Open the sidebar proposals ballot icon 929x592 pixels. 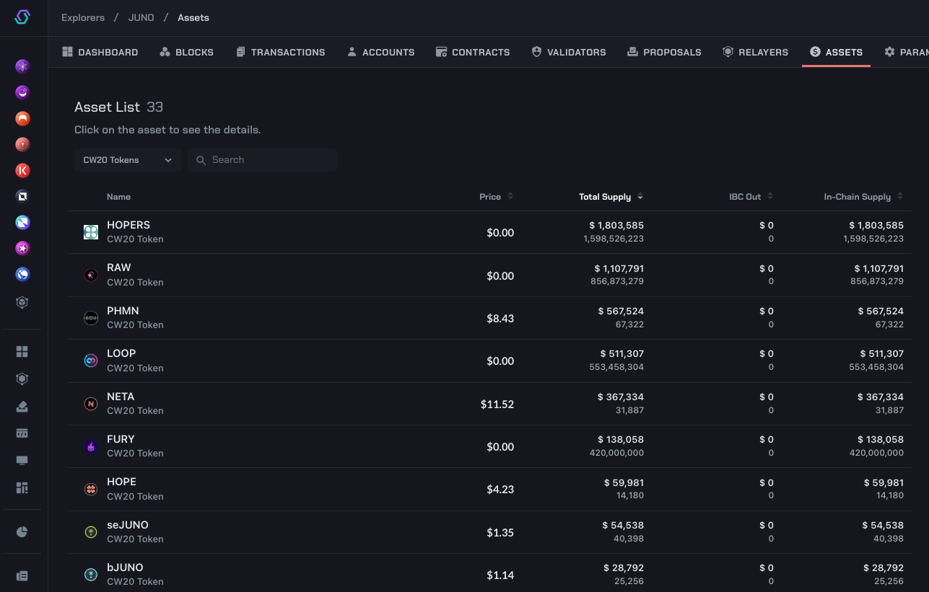click(x=22, y=406)
